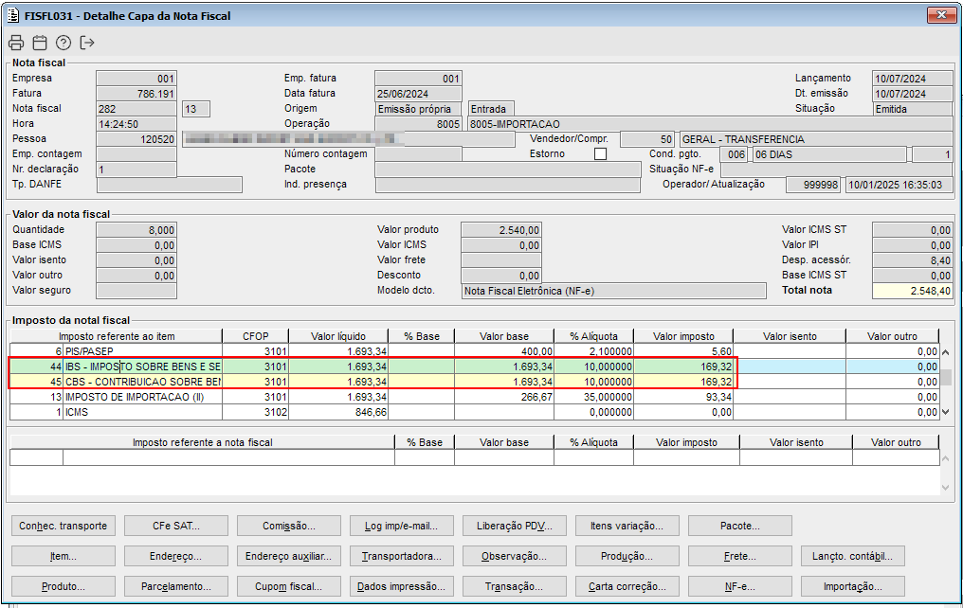The image size is (963, 608).
Task: Click the Fatura field 786.191
Action: (x=136, y=93)
